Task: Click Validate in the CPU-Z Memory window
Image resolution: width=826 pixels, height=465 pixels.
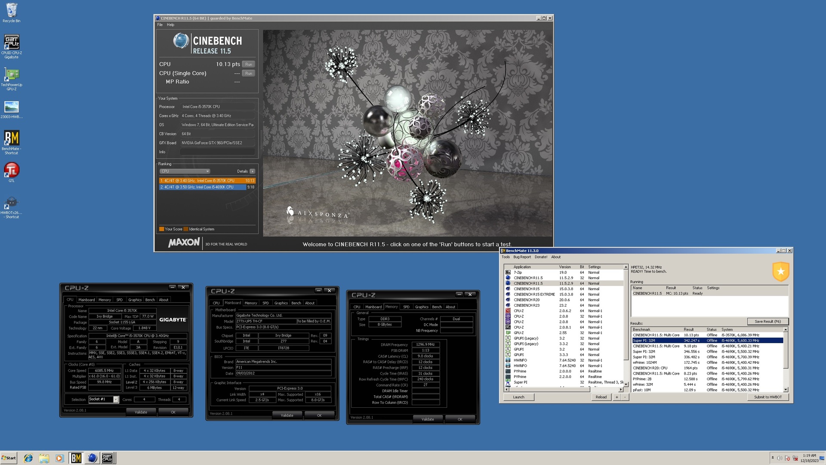Action: (x=428, y=419)
